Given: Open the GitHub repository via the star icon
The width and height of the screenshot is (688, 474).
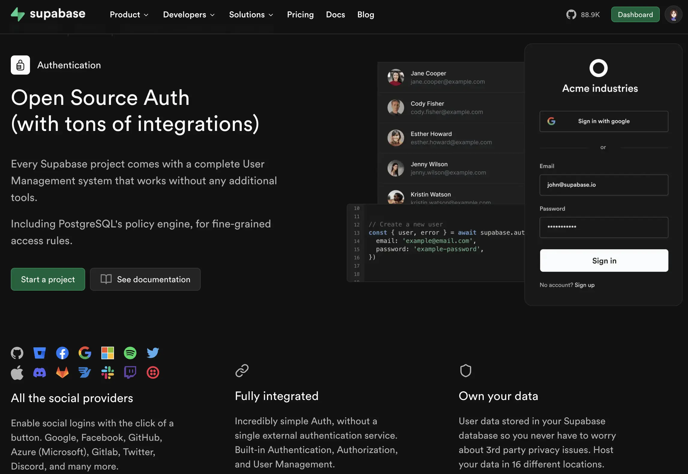Looking at the screenshot, I should tap(572, 14).
